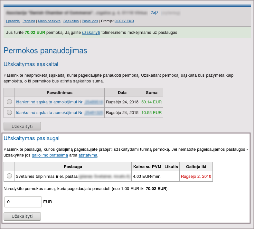Open the Pagalba menu link
Image resolution: width=254 pixels, height=229 pixels.
pos(29,21)
